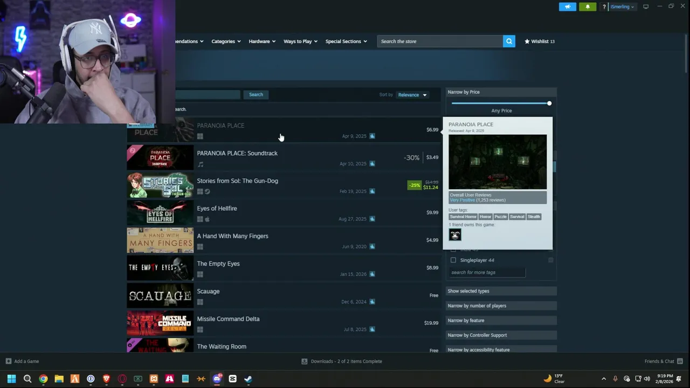Open CapCut from the taskbar
The height and width of the screenshot is (388, 690).
coord(232,379)
